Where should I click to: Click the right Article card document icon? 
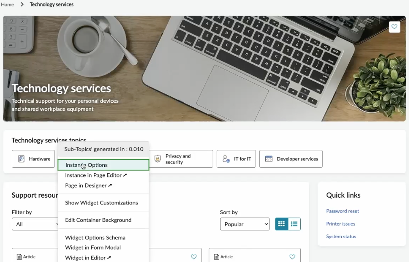217,257
